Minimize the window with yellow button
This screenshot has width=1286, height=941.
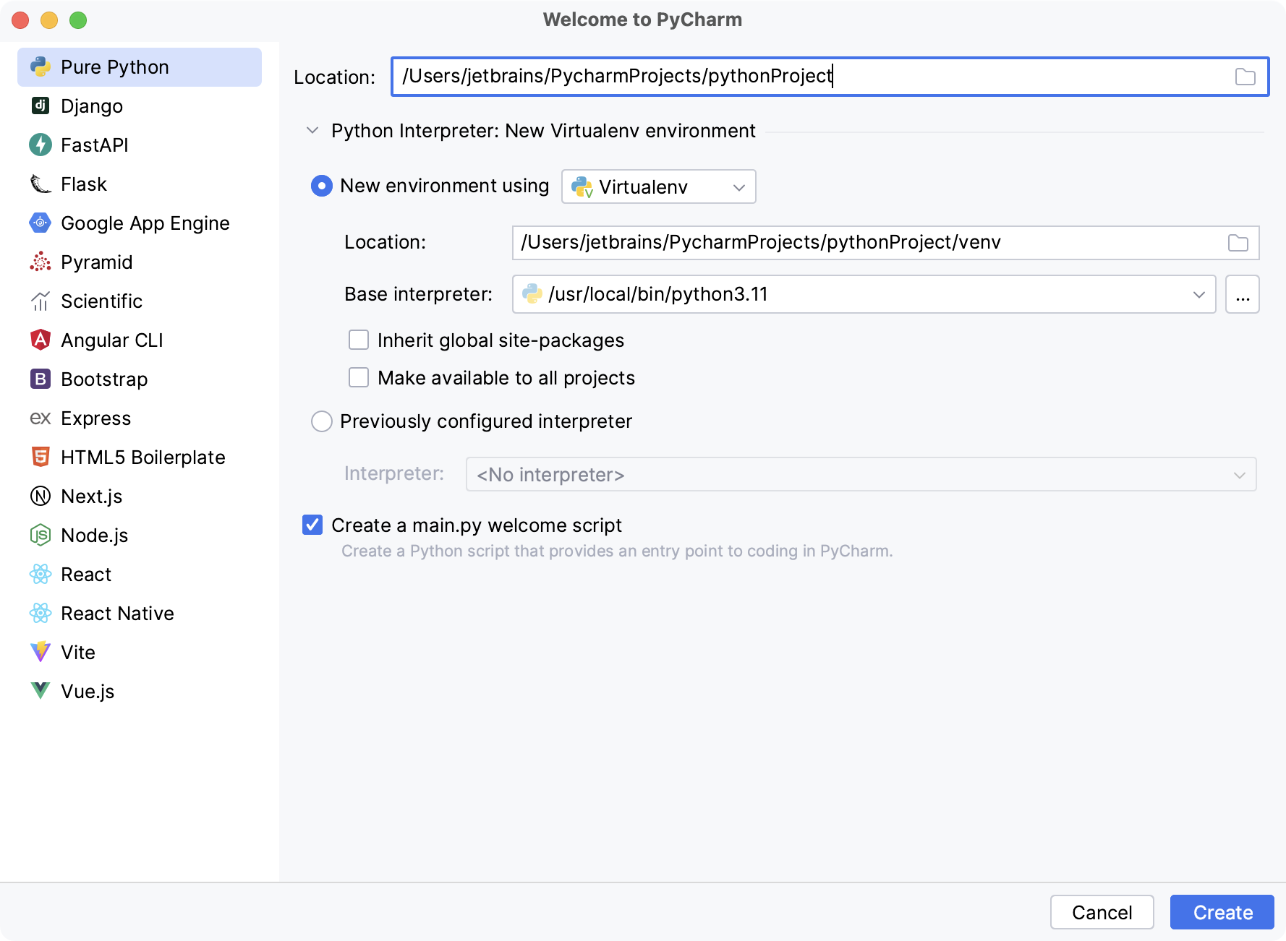tap(49, 20)
